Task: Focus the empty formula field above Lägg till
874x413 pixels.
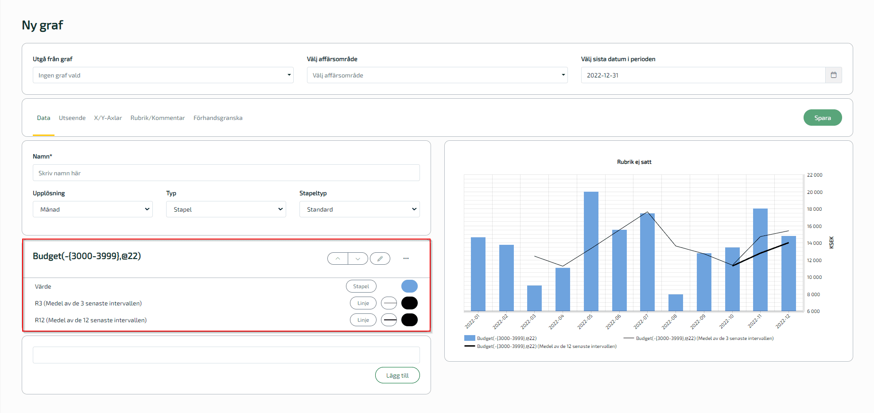Action: click(226, 355)
